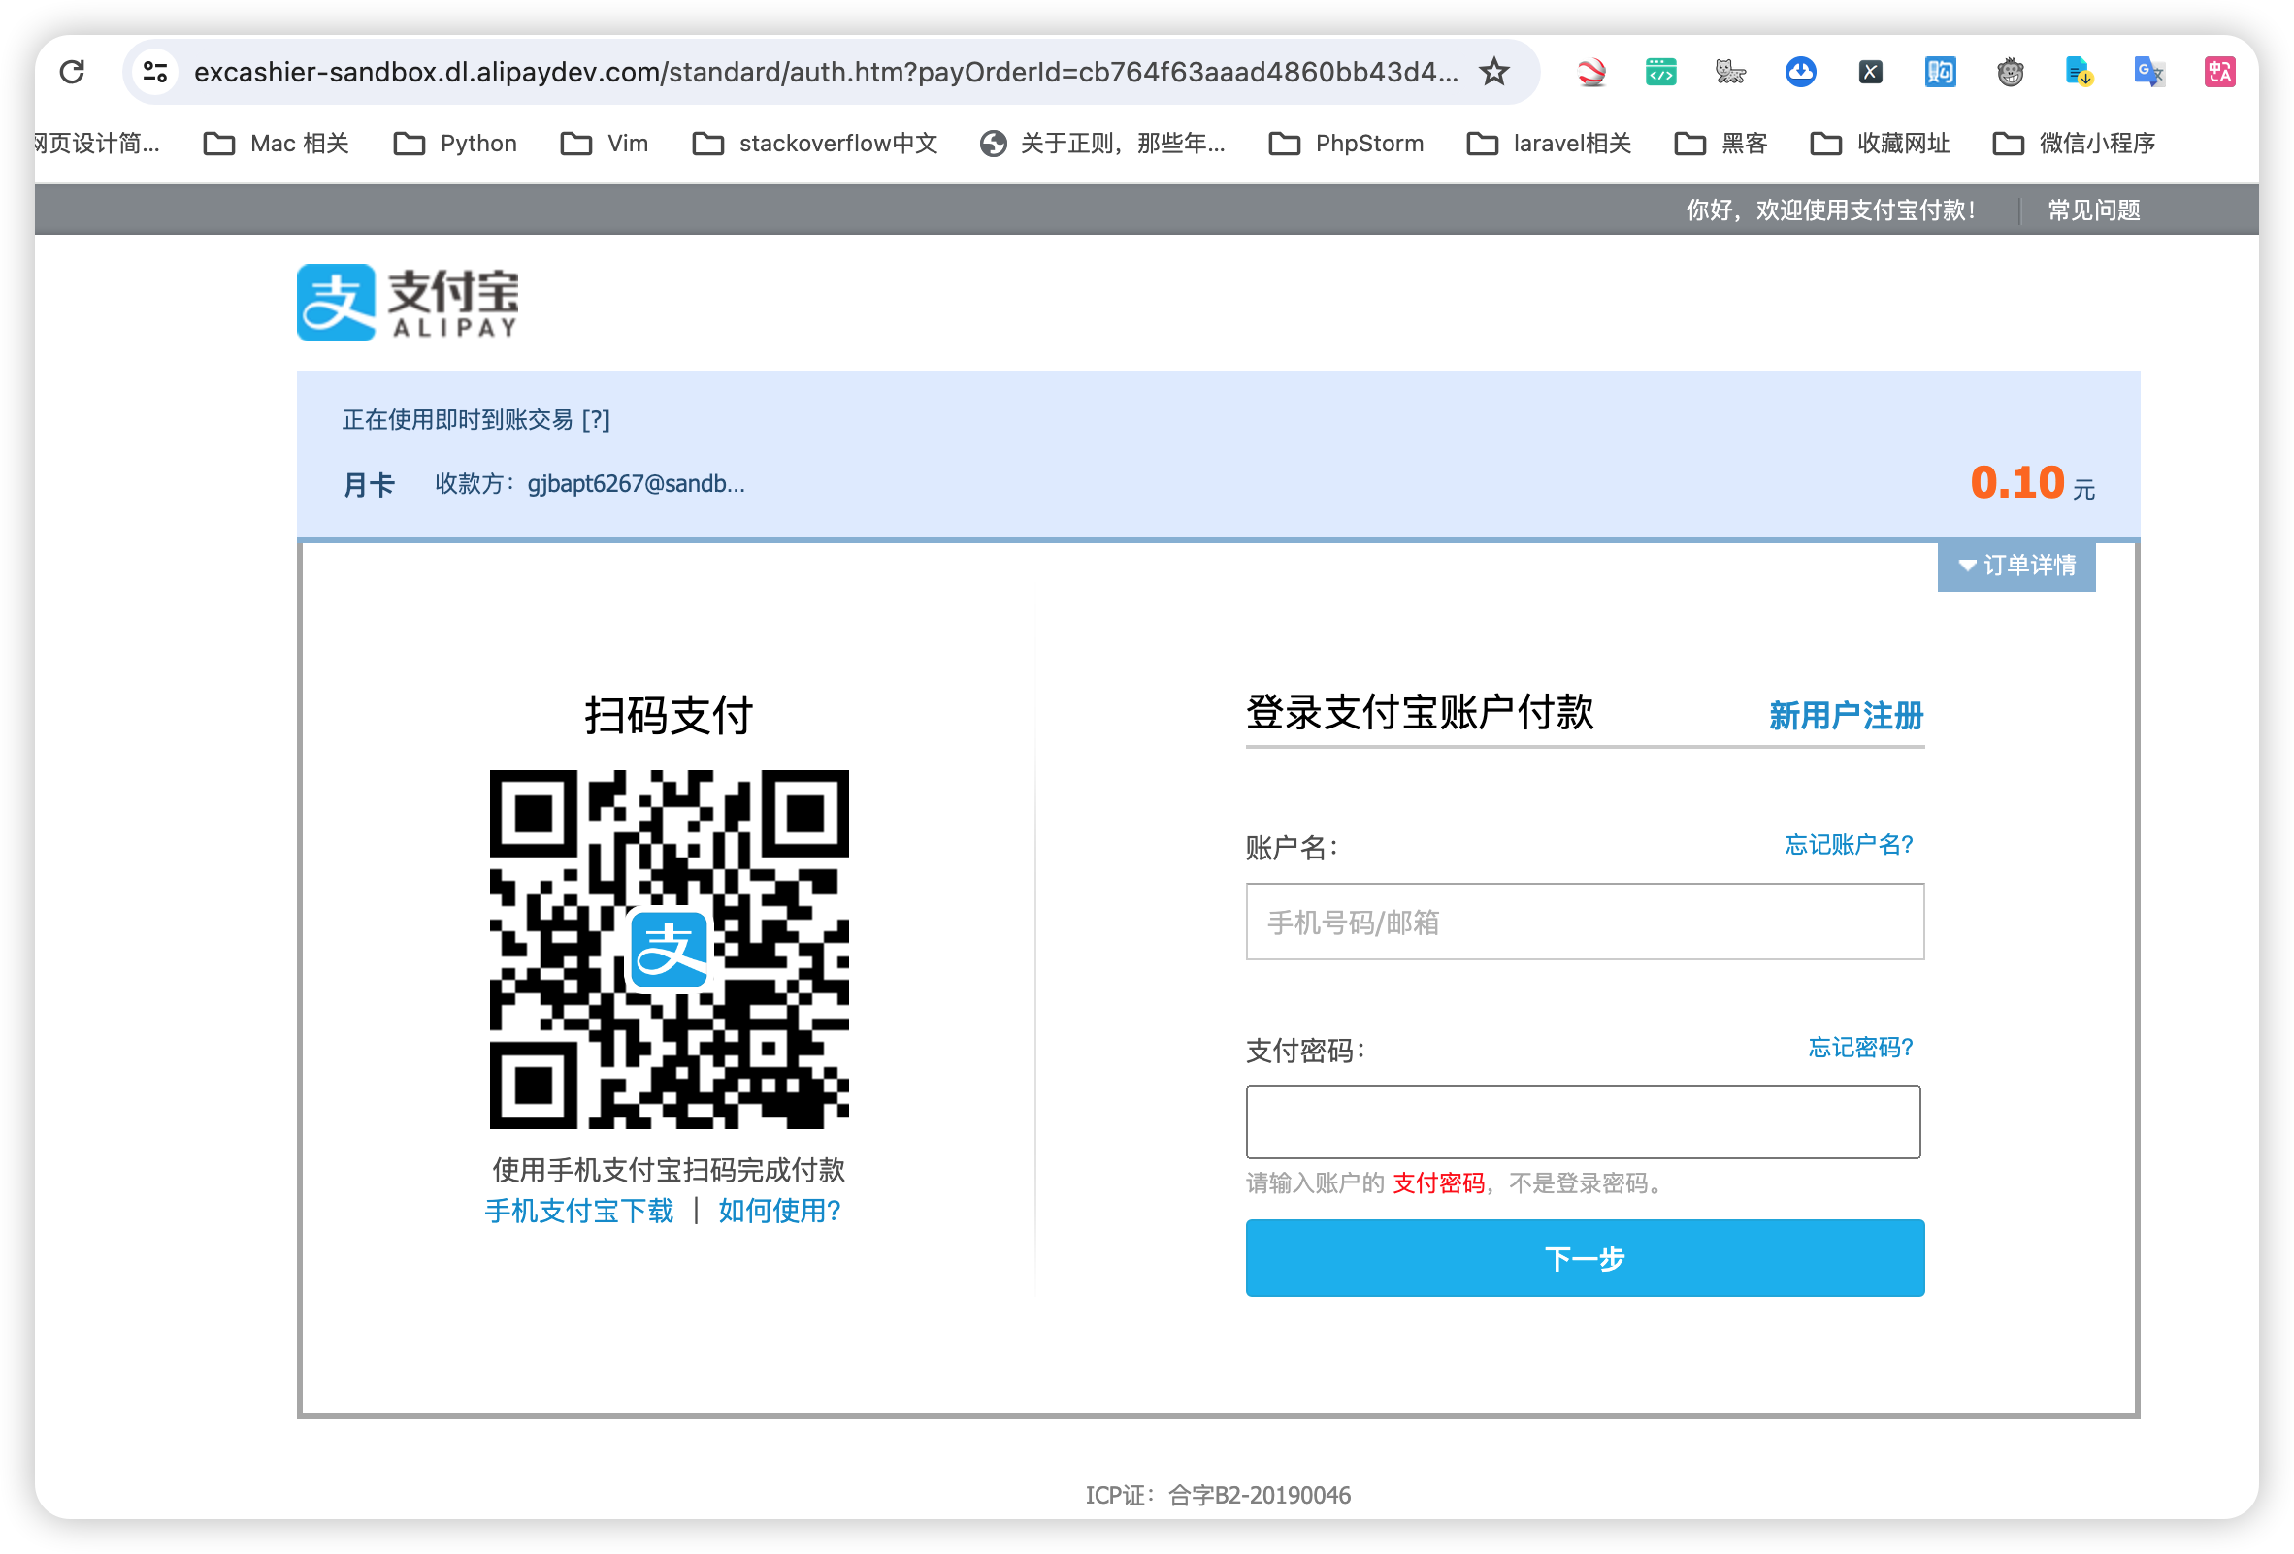
Task: Open the red striped globe extension
Action: [x=1590, y=71]
